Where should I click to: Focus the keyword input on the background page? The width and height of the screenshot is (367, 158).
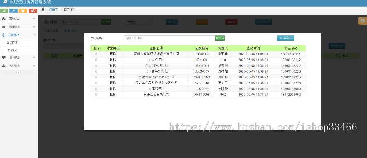tap(80, 22)
